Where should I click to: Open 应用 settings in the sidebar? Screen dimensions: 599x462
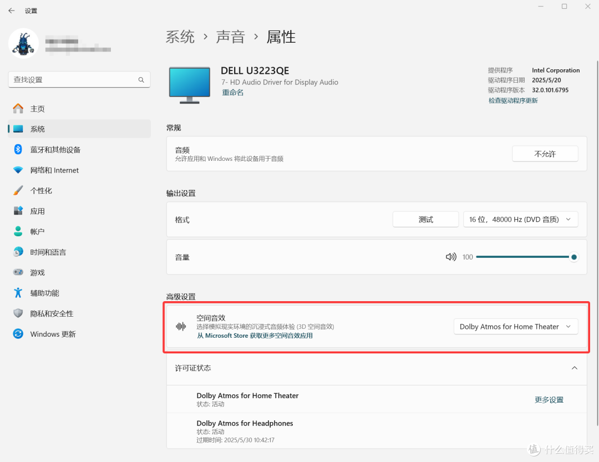click(x=79, y=211)
